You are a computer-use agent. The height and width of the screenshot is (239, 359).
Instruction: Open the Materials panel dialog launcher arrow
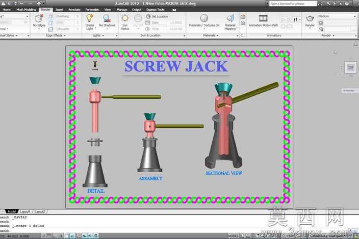coord(238,36)
